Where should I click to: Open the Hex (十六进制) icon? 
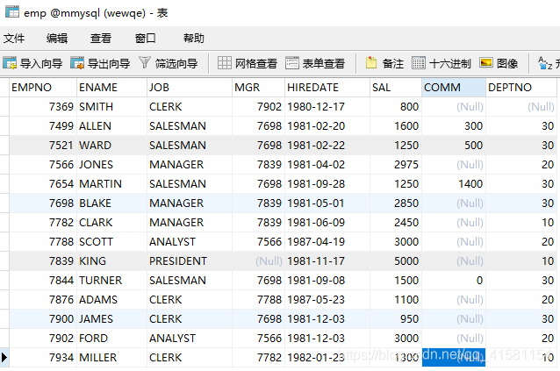[419, 63]
